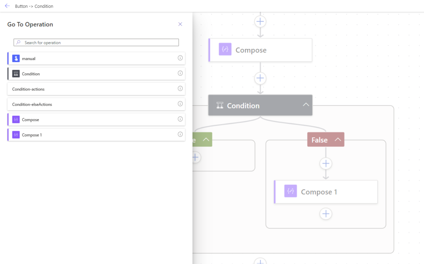Go back using the arrow beside Button -> Condition

click(7, 6)
